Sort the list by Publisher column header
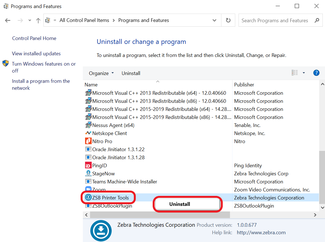325x242 pixels. [x=244, y=85]
